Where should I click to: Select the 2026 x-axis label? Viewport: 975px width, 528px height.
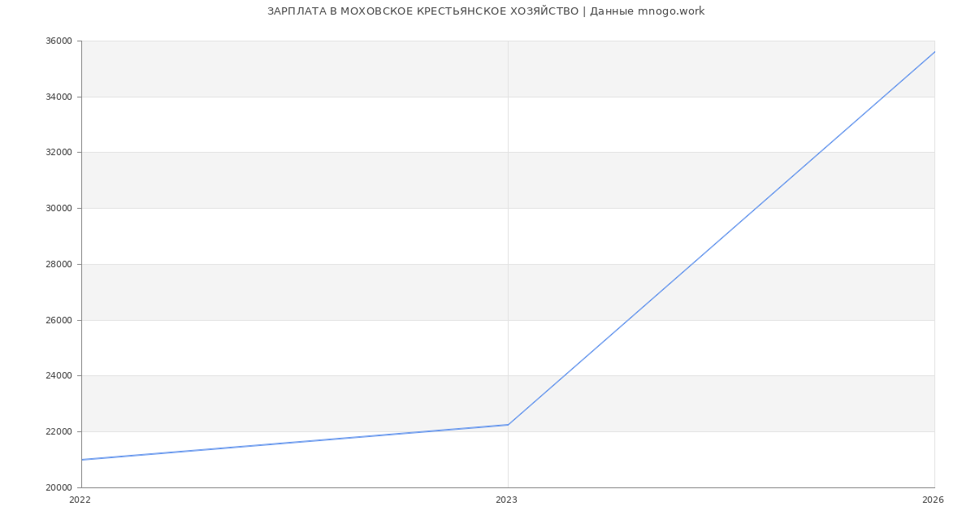tap(933, 500)
